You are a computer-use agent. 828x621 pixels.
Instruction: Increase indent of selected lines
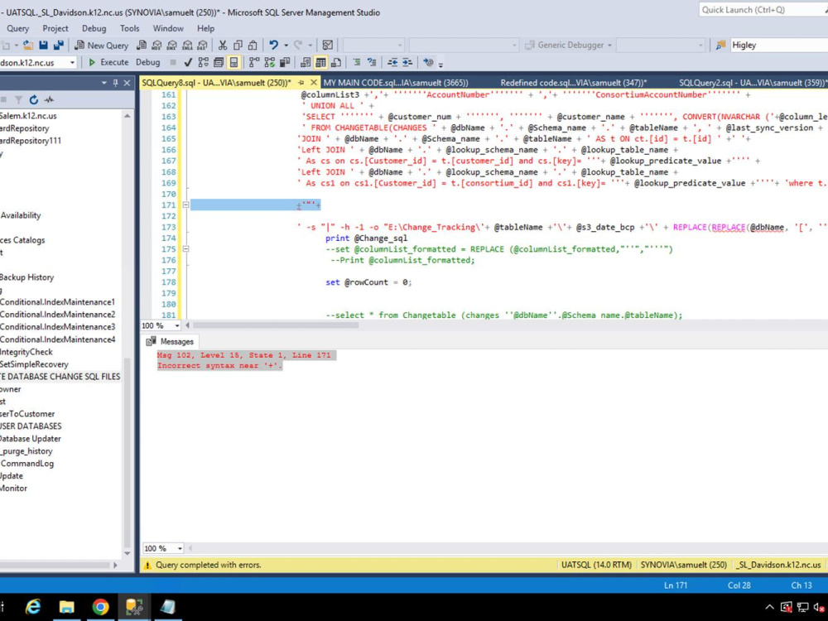[x=407, y=62]
